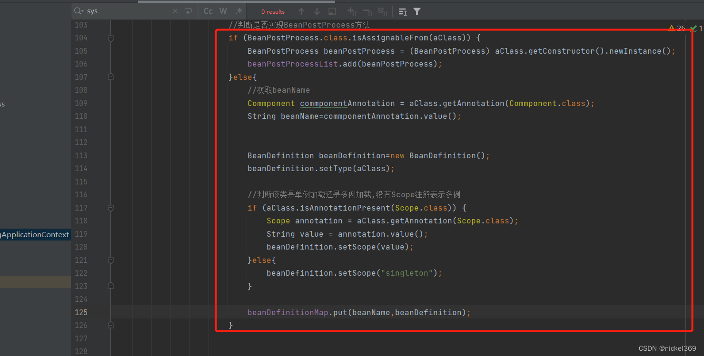Image resolution: width=704 pixels, height=356 pixels.
Task: Click 'new BeanDefinition()' on line 113
Action: [x=438, y=155]
